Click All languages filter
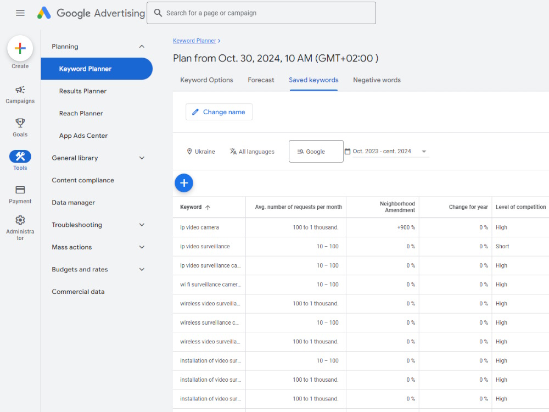 252,152
